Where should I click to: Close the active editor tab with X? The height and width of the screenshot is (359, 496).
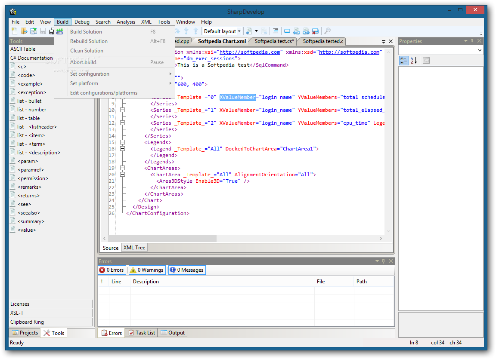pos(391,41)
